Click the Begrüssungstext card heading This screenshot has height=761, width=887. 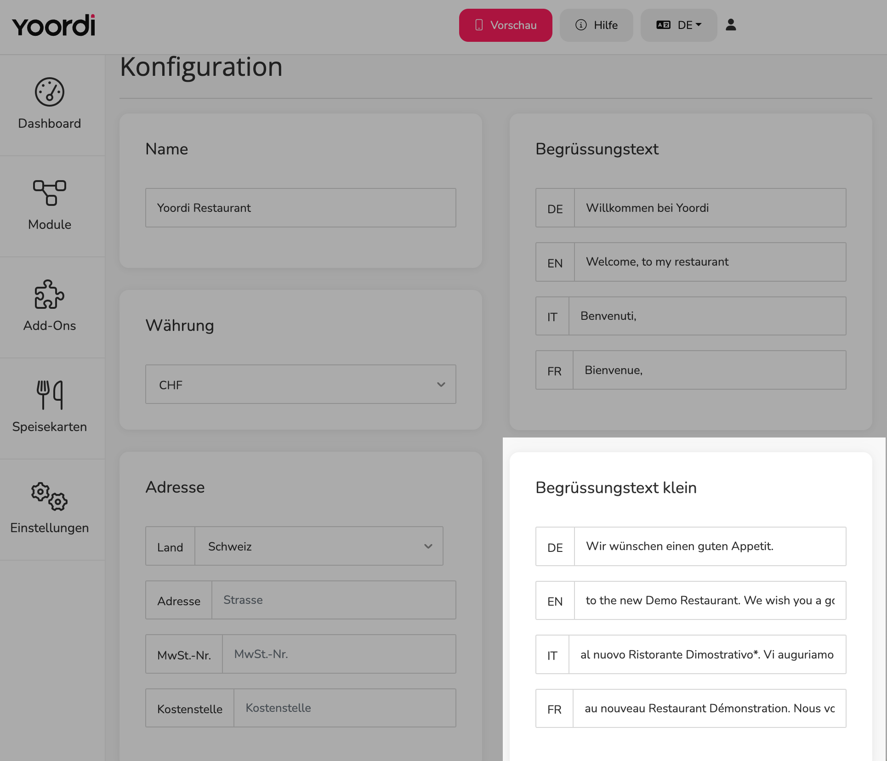[x=597, y=149]
